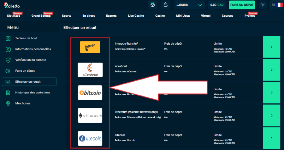The height and width of the screenshot is (150, 284).
Task: Open the Mini Jeux tab
Action: coord(183,16)
